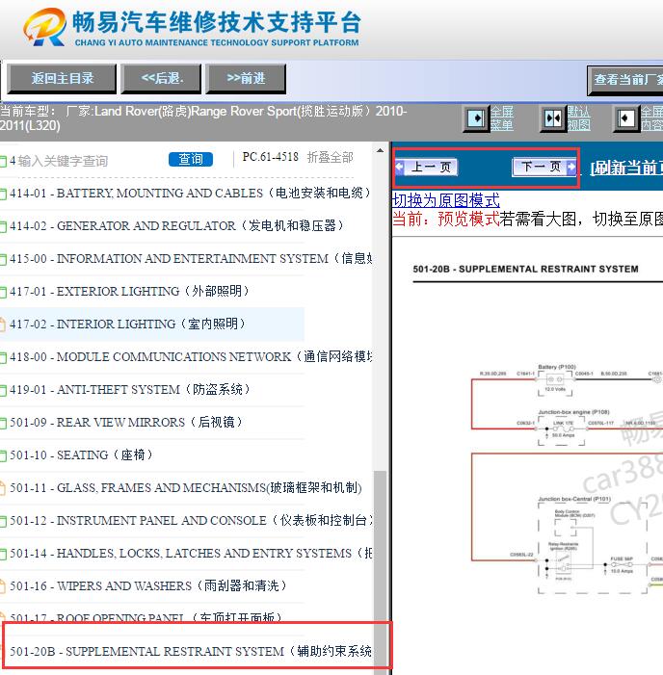Click folder icon beside 414-02 Generator
The height and width of the screenshot is (675, 663).
point(3,227)
